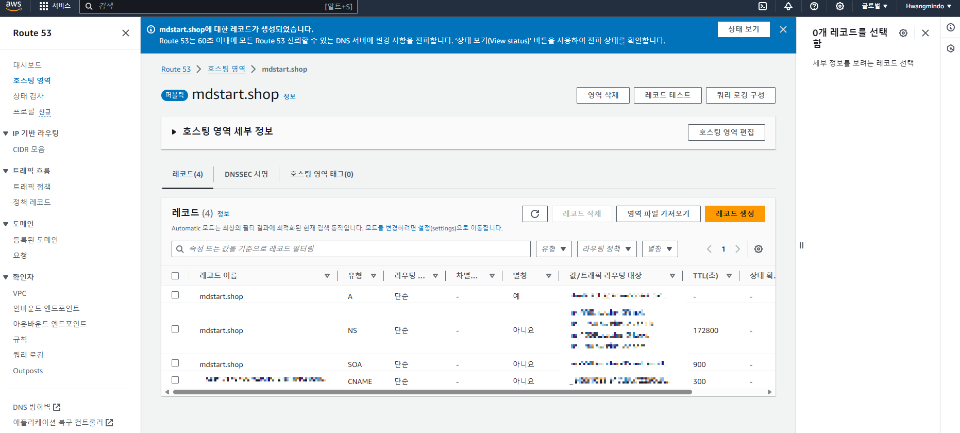Select the mdstart.shop SOA record checkbox

(x=175, y=363)
